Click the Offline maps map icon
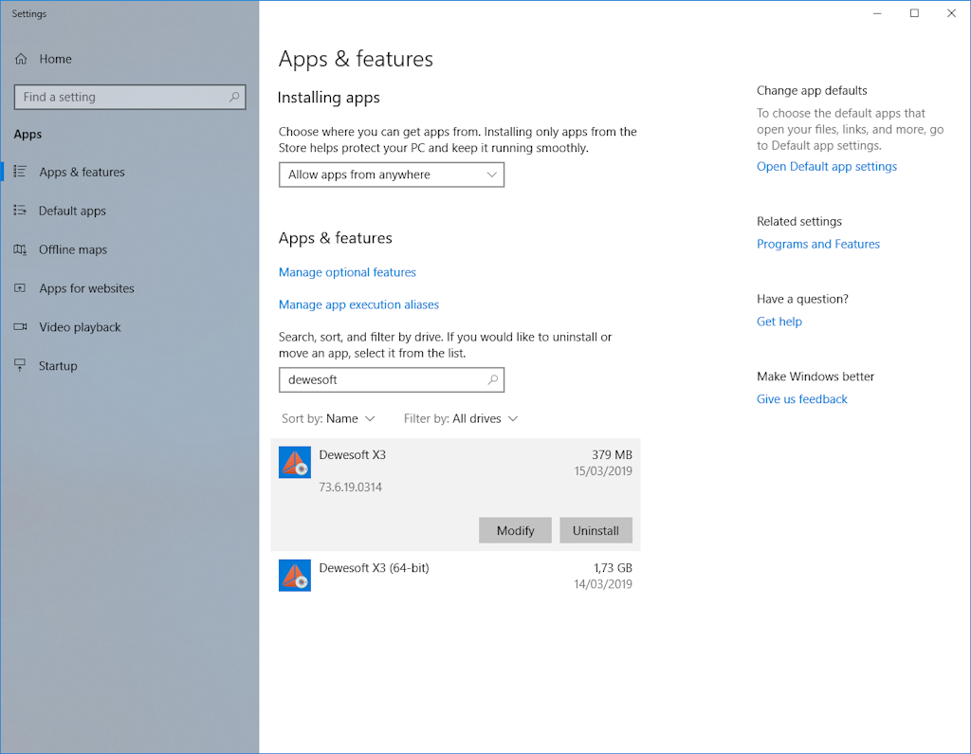This screenshot has width=971, height=754. pyautogui.click(x=20, y=249)
